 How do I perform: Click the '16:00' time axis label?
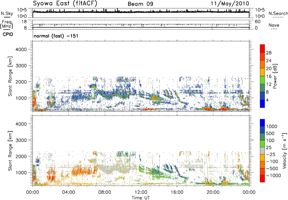coord(177,192)
